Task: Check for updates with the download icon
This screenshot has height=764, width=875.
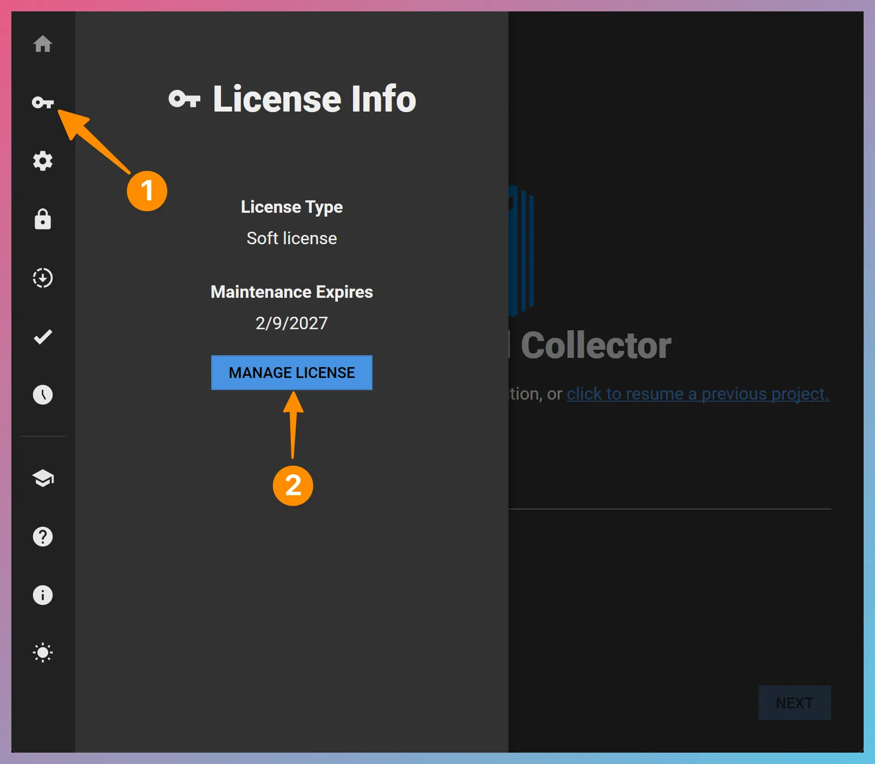Action: (43, 278)
